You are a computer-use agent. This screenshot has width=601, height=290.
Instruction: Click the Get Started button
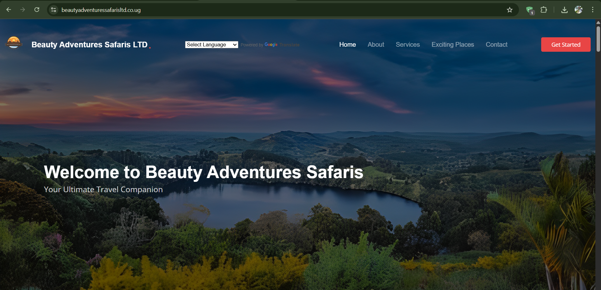566,45
